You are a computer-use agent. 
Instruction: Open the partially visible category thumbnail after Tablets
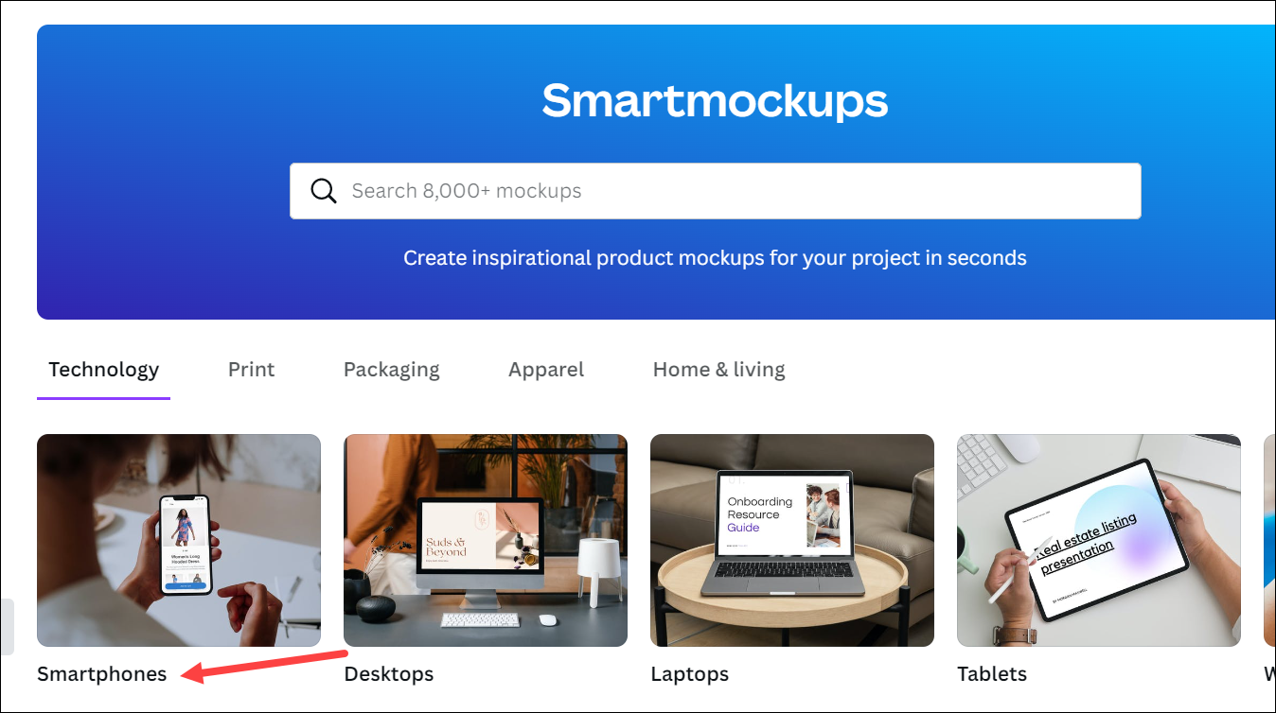click(x=1269, y=540)
